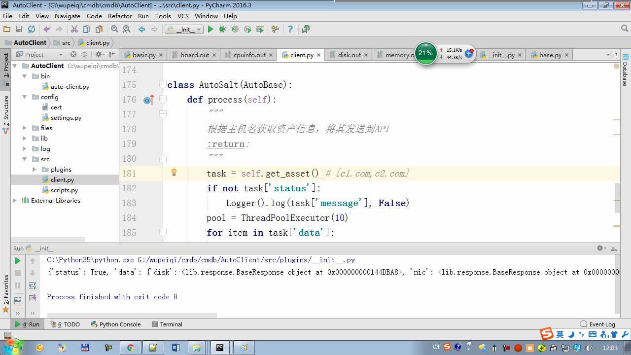Copy selection using the toolbar icon

[x=87, y=30]
